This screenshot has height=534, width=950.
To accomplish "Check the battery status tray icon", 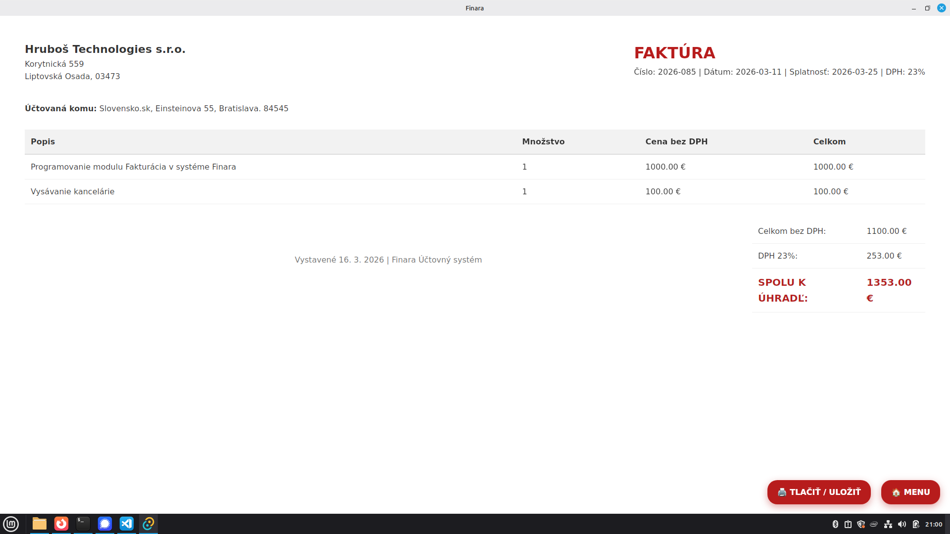I will pos(916,524).
